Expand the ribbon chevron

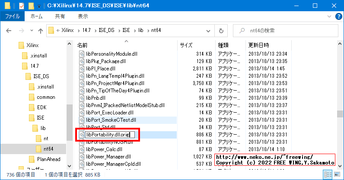(x=329, y=16)
